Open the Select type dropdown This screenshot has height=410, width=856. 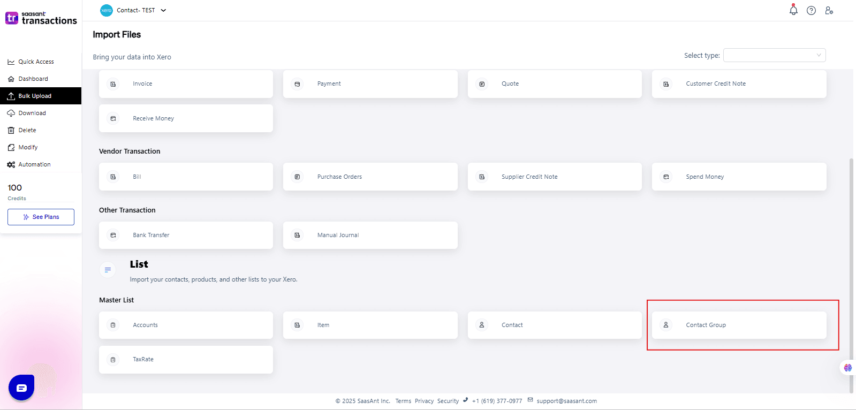774,55
